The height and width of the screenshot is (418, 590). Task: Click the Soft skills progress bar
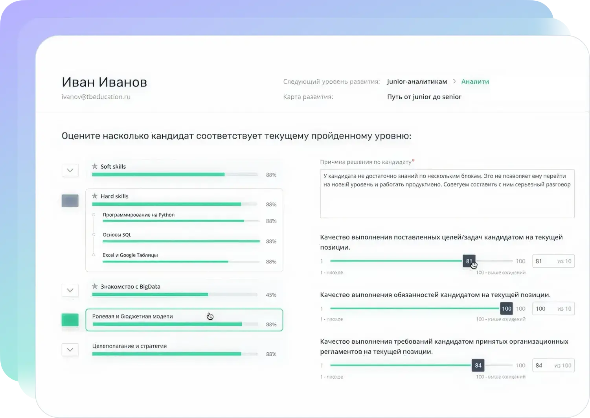(x=175, y=174)
